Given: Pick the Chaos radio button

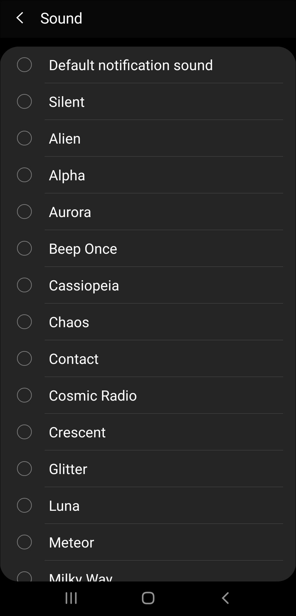Looking at the screenshot, I should 24,322.
